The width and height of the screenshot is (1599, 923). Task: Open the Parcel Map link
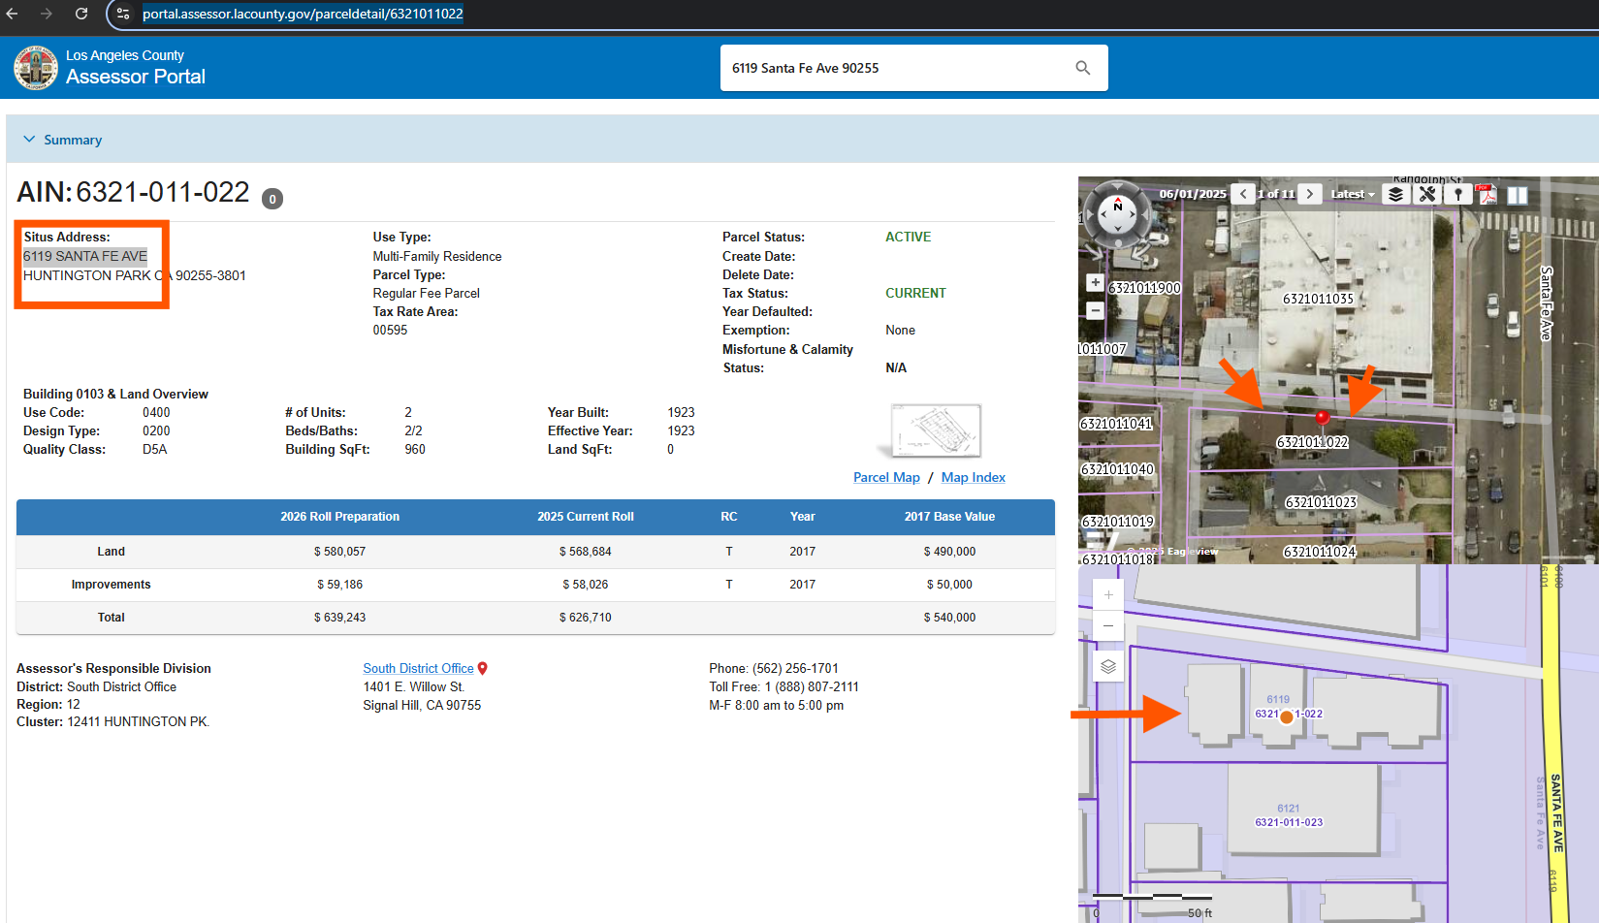[885, 477]
